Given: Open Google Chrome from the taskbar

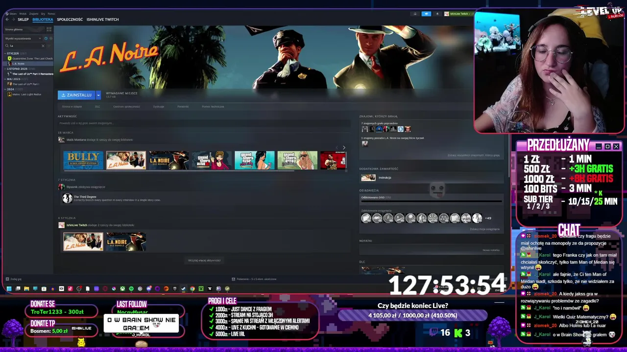Looking at the screenshot, I should click(193, 288).
